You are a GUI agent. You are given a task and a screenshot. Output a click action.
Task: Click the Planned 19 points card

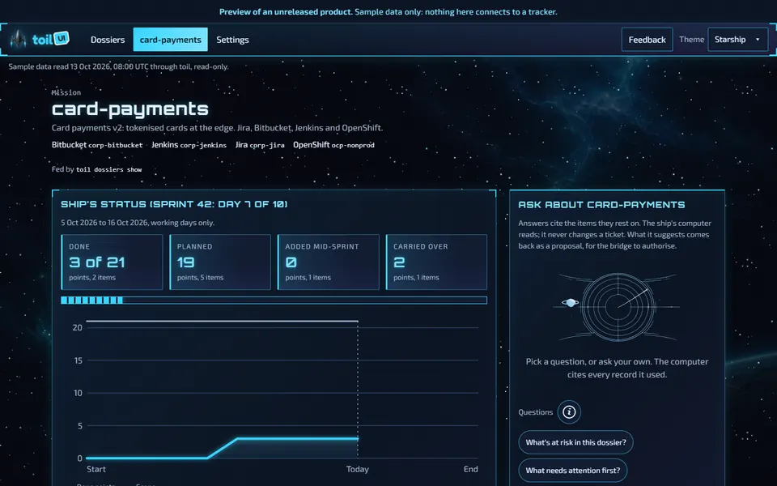click(220, 262)
